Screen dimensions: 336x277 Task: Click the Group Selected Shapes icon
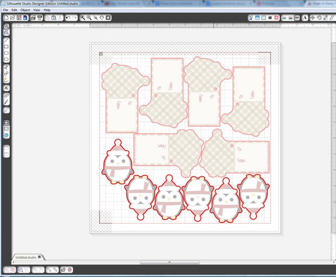click(x=6, y=270)
